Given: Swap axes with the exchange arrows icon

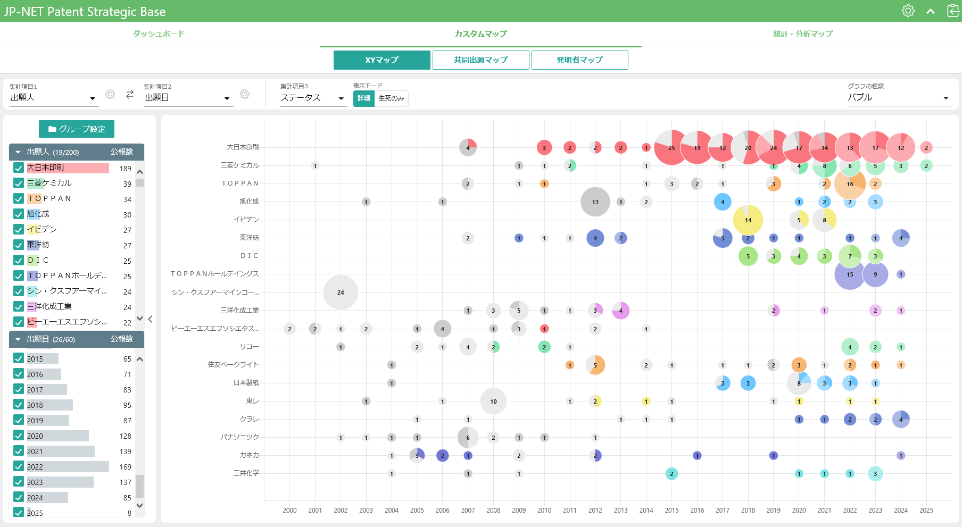Looking at the screenshot, I should click(130, 94).
